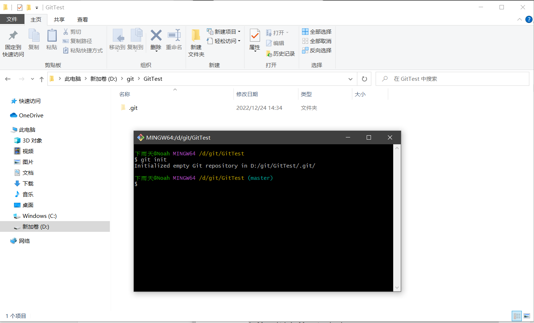534x323 pixels.
Task: Customize the quick access toolbar dropdown
Action: coord(37,8)
